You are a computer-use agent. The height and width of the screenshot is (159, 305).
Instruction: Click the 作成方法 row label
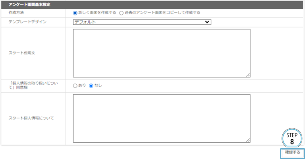point(16,13)
